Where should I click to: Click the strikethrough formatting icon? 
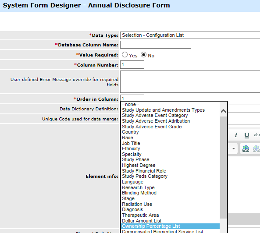click(x=257, y=135)
